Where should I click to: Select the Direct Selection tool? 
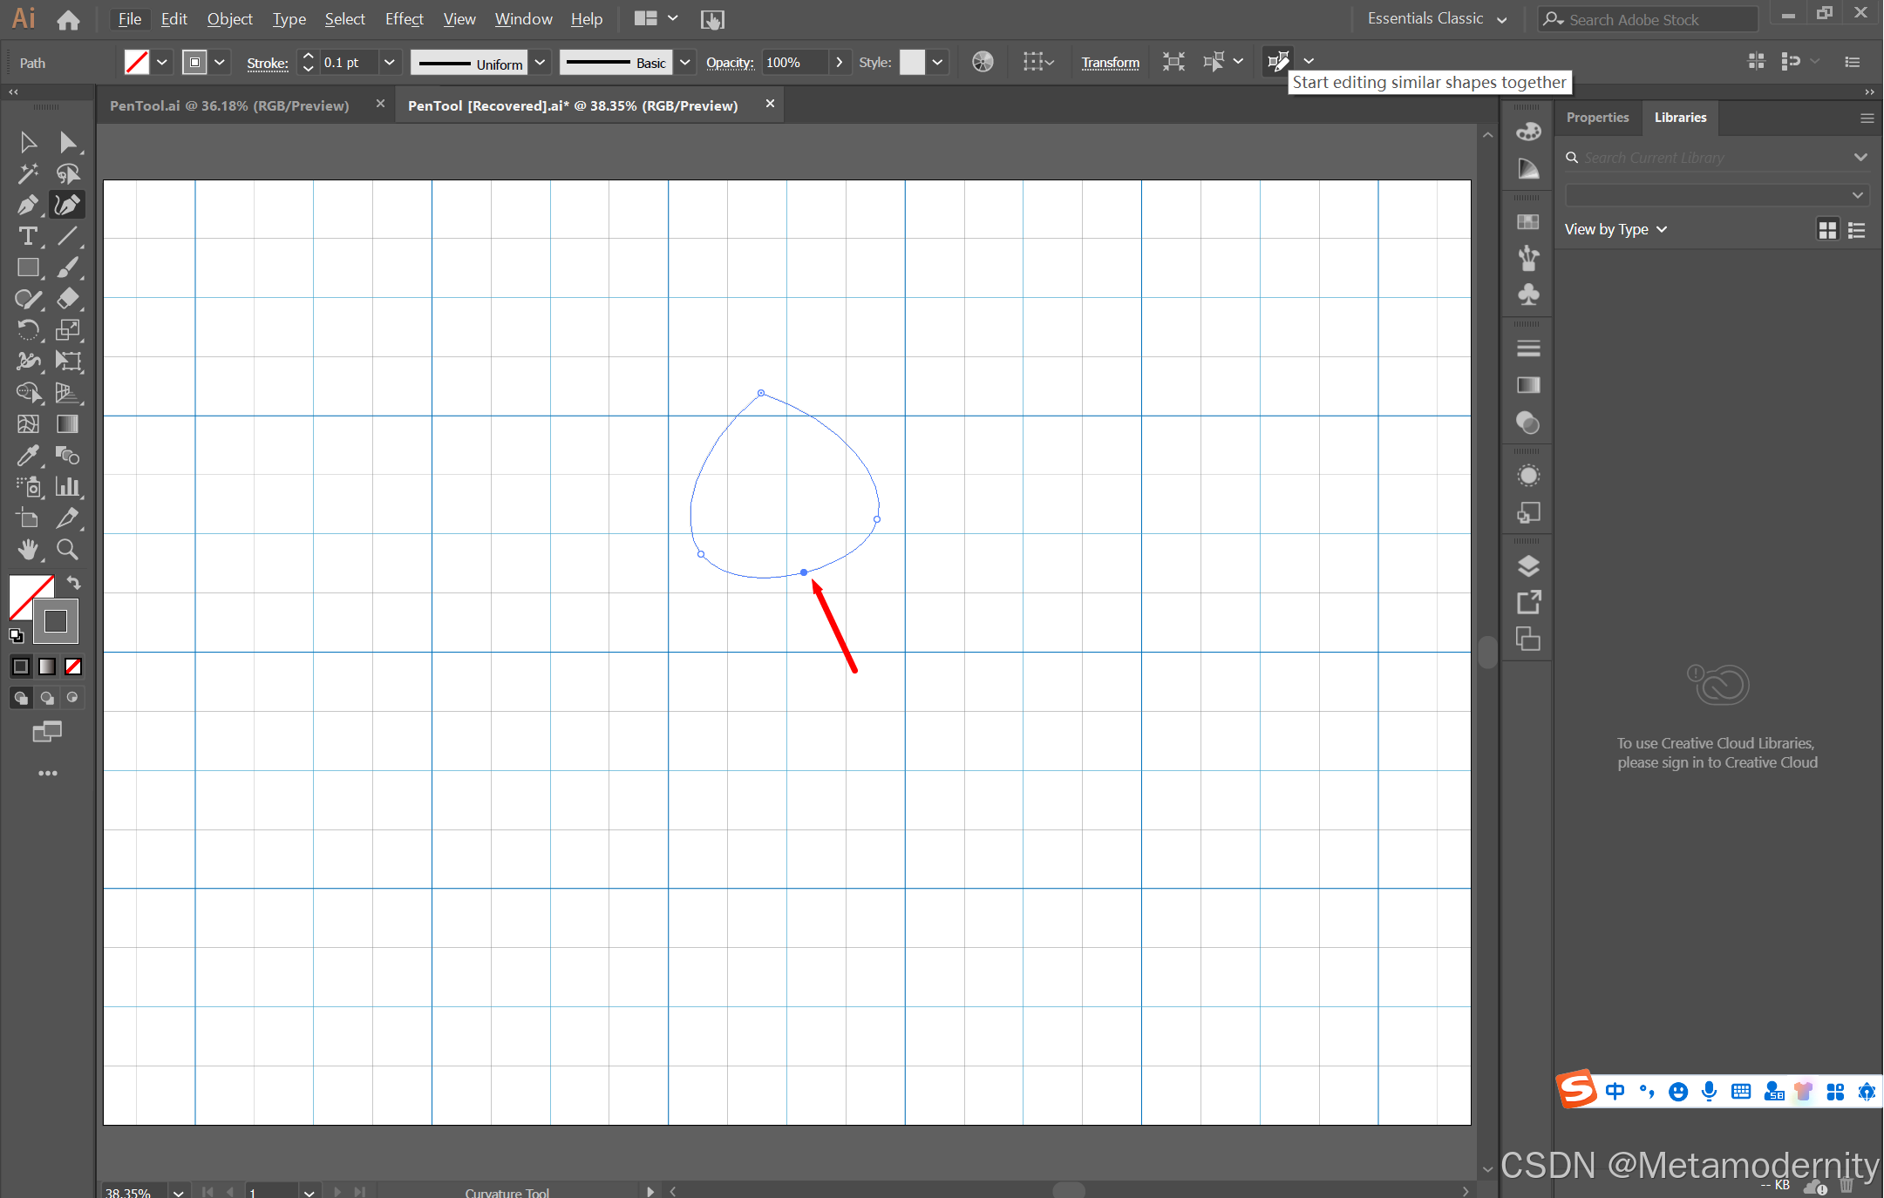(67, 142)
